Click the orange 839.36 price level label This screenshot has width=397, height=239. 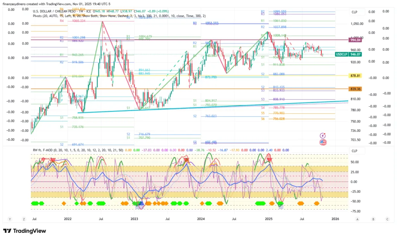(x=356, y=89)
